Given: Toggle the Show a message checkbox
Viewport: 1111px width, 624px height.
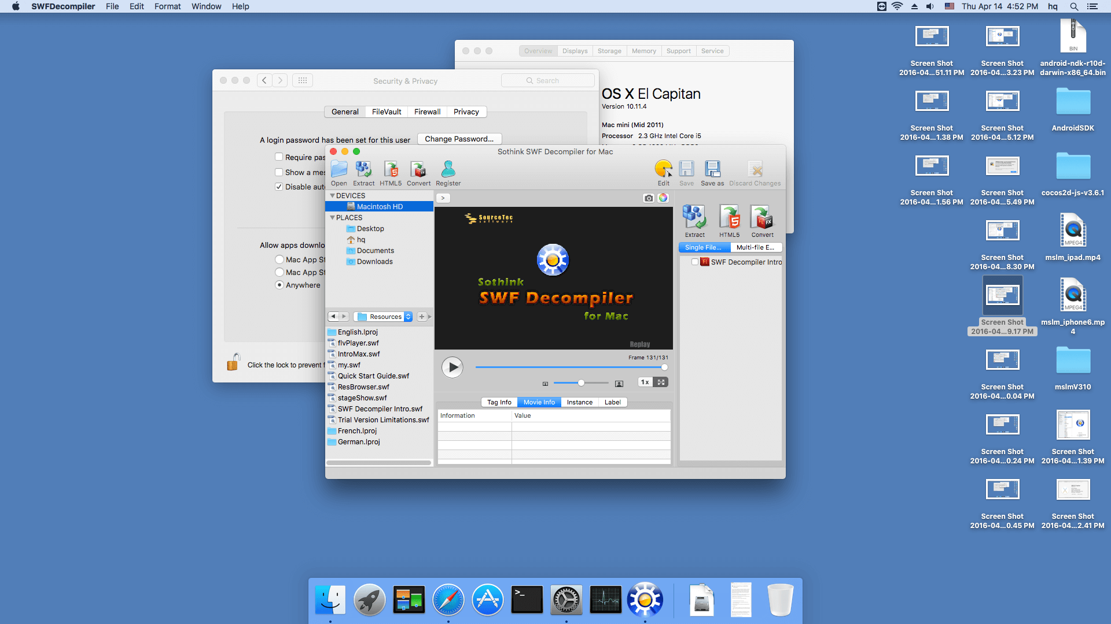Looking at the screenshot, I should point(279,172).
